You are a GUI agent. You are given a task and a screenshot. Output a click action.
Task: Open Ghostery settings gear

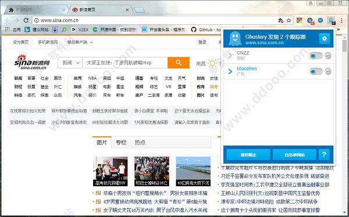pos(325,38)
